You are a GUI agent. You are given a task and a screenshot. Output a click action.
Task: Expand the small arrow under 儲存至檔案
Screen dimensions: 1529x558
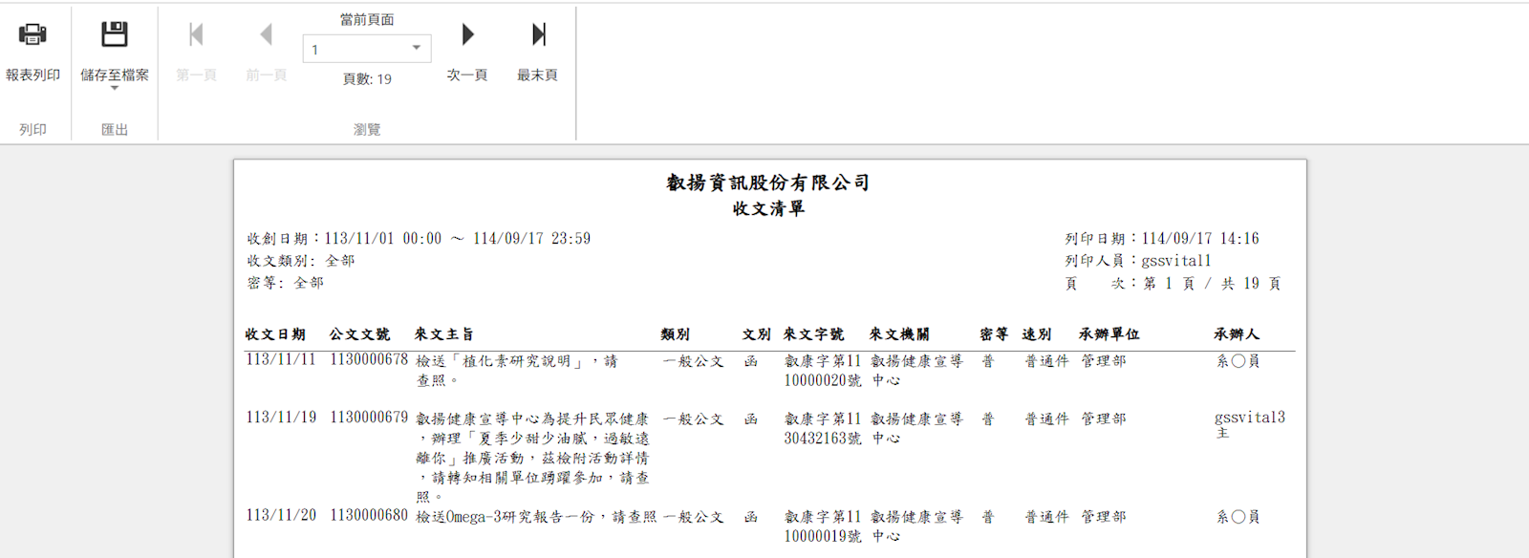(x=115, y=88)
